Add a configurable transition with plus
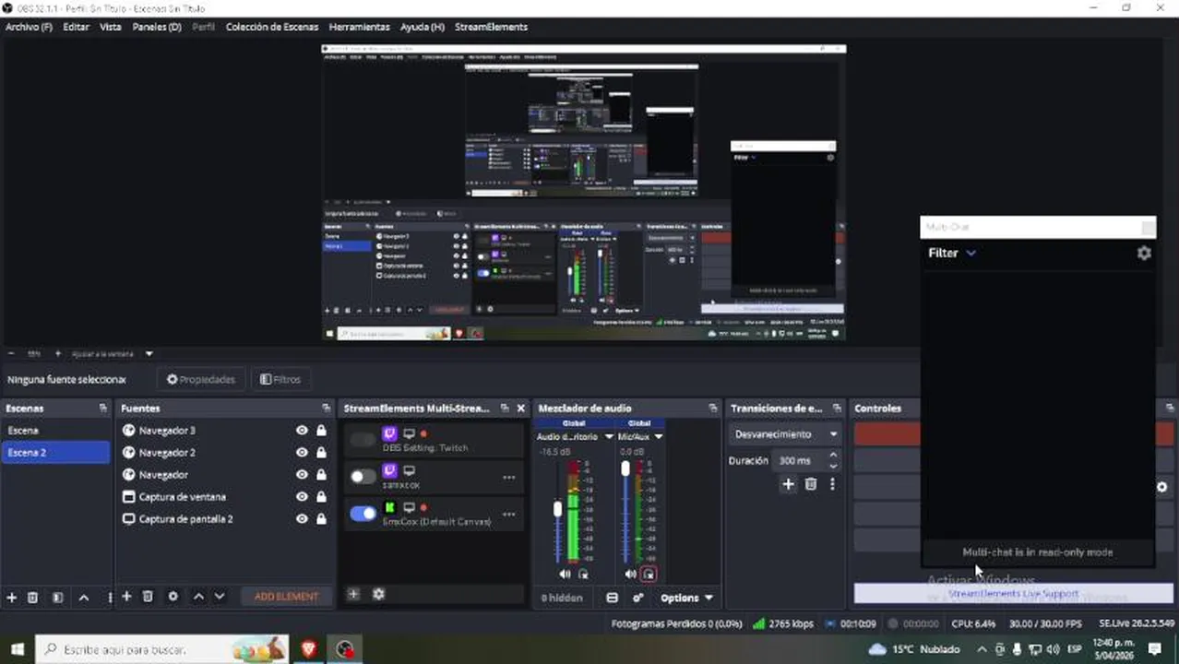The width and height of the screenshot is (1179, 664). (x=788, y=484)
